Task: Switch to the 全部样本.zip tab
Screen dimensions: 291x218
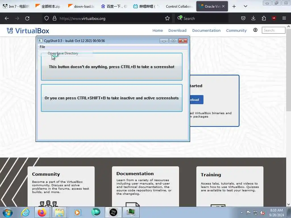Action: pyautogui.click(x=48, y=6)
